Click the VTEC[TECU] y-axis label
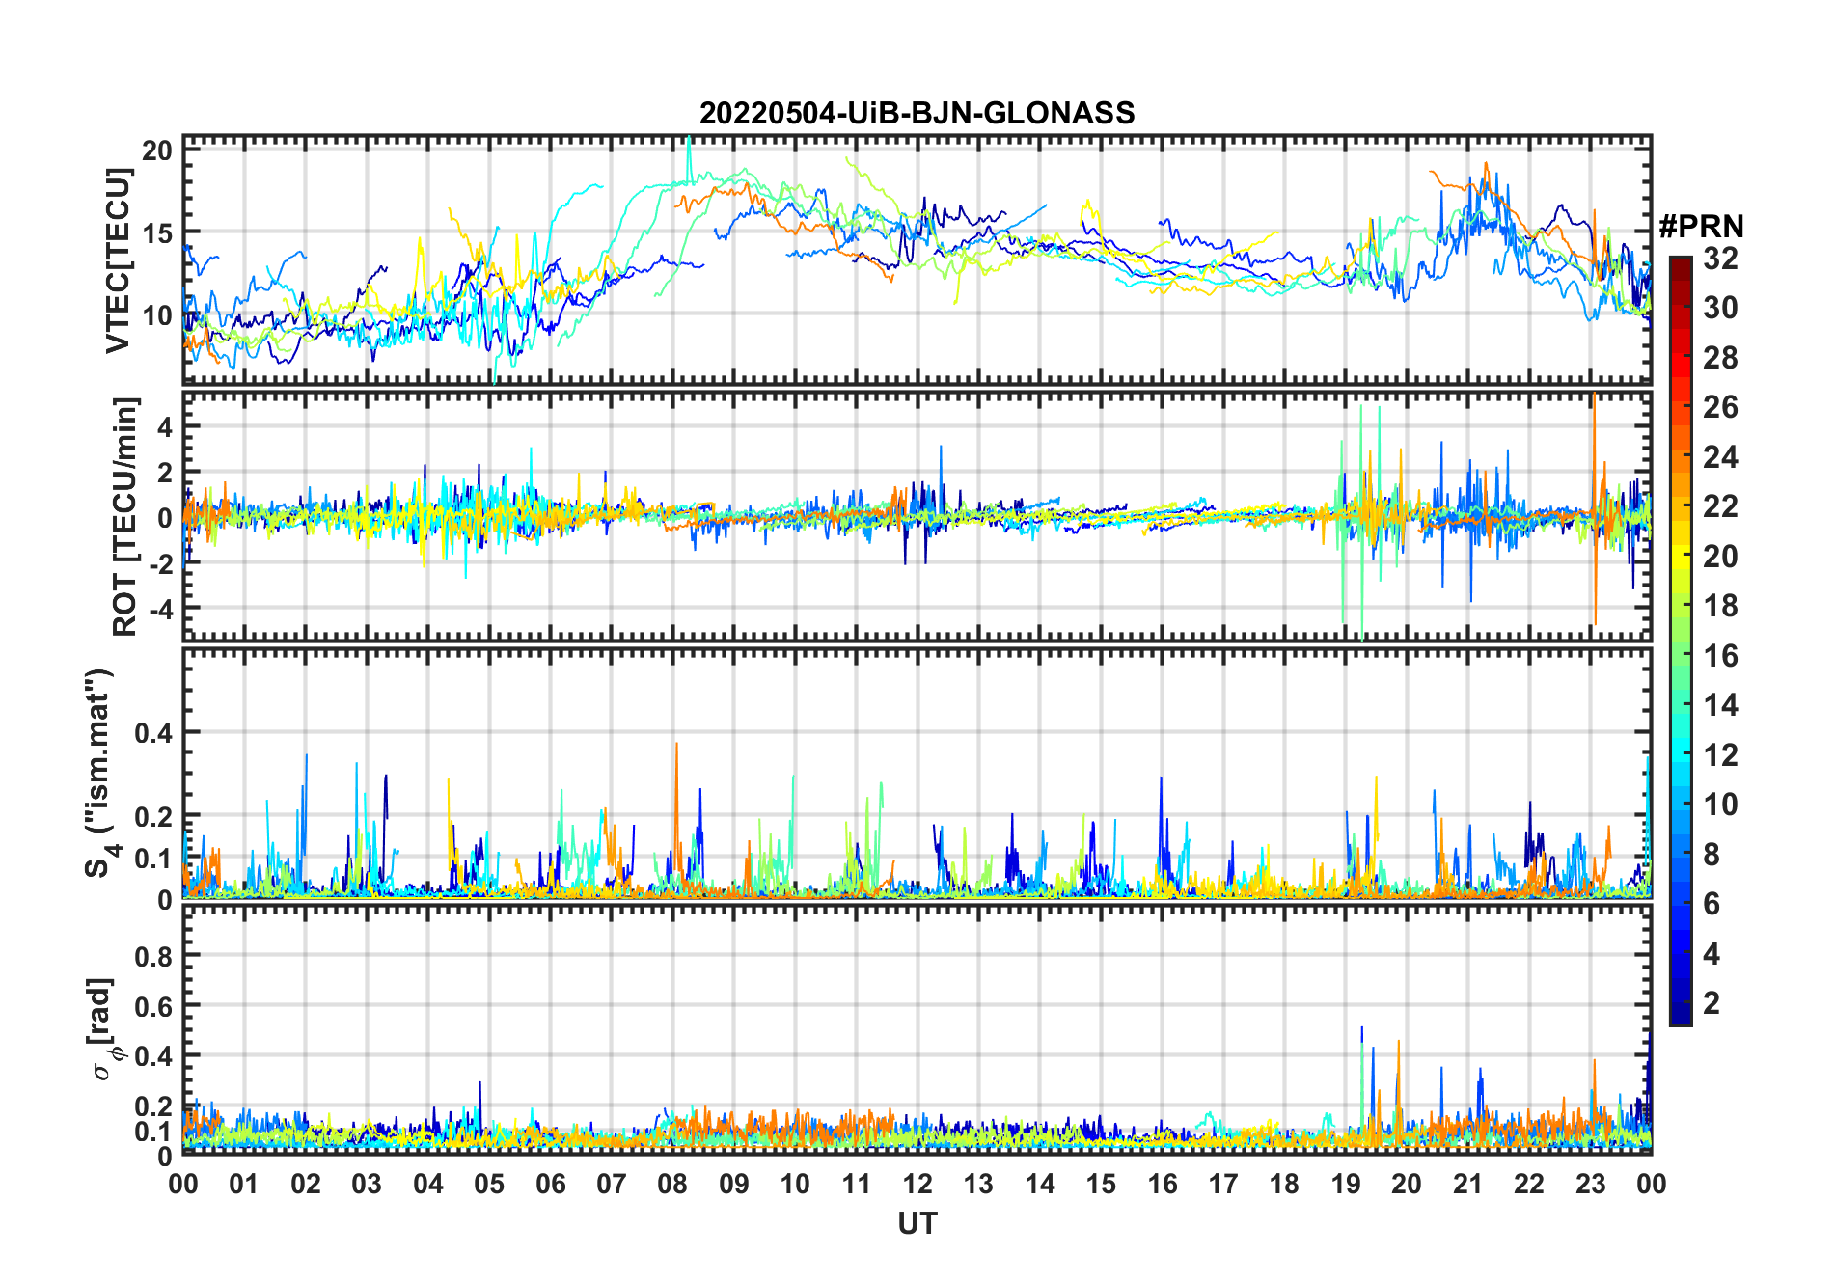The height and width of the screenshot is (1283, 1835). (x=118, y=260)
